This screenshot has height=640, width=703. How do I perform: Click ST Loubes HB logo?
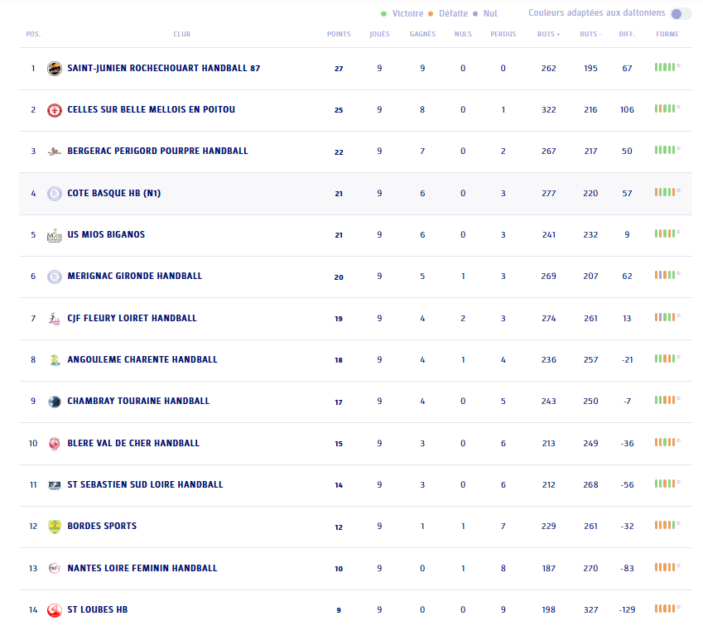55,610
